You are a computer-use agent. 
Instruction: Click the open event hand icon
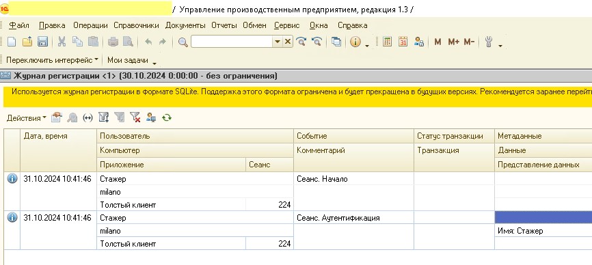click(56, 117)
